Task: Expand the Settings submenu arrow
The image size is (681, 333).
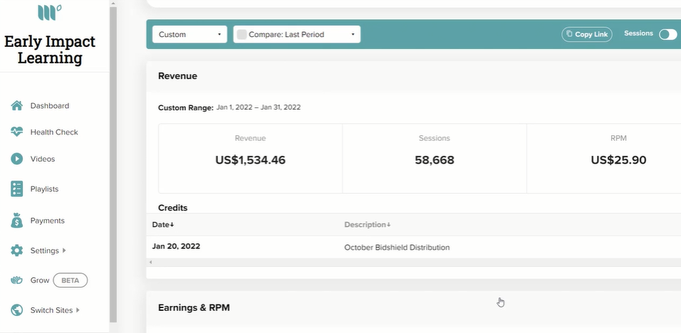Action: 64,250
